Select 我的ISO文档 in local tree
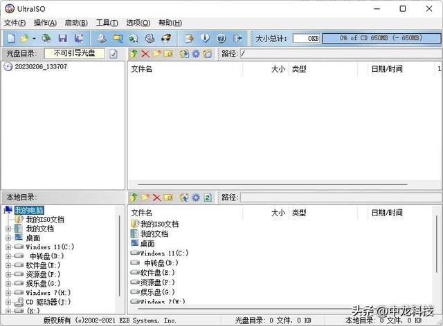This screenshot has width=443, height=326. (x=45, y=220)
